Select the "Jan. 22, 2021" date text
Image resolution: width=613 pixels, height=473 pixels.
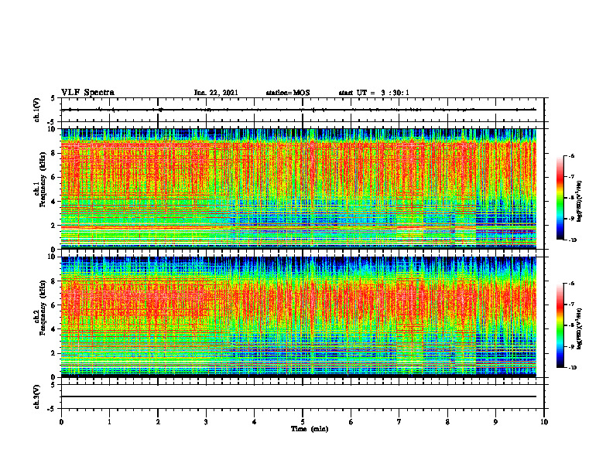216,93
